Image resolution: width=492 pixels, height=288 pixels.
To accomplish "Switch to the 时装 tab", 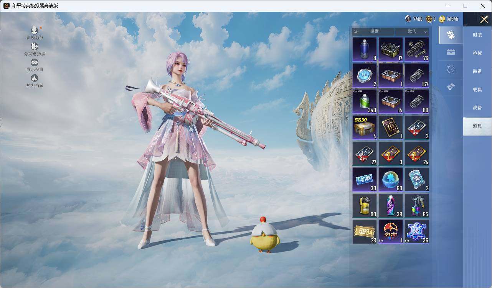I will click(477, 35).
